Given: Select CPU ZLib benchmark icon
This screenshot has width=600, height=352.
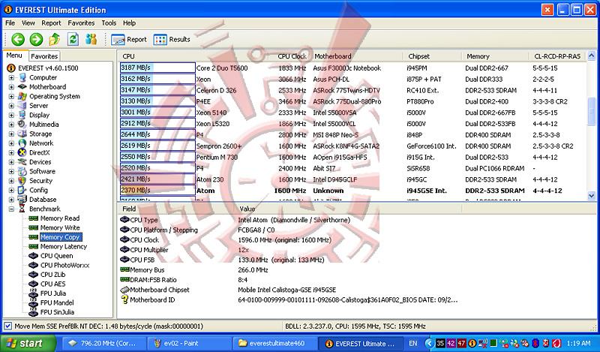Looking at the screenshot, I should [33, 275].
